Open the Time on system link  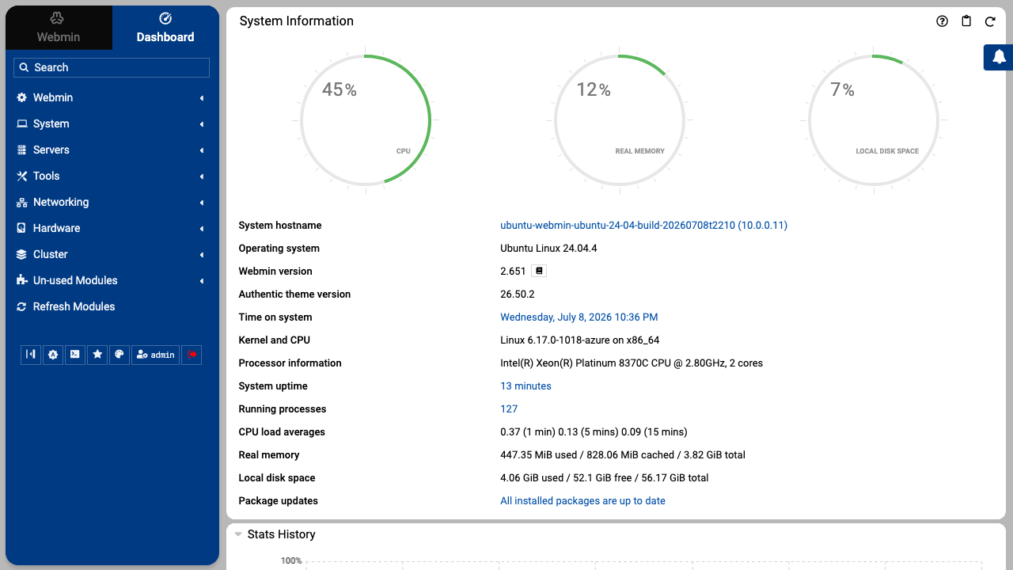pos(579,317)
